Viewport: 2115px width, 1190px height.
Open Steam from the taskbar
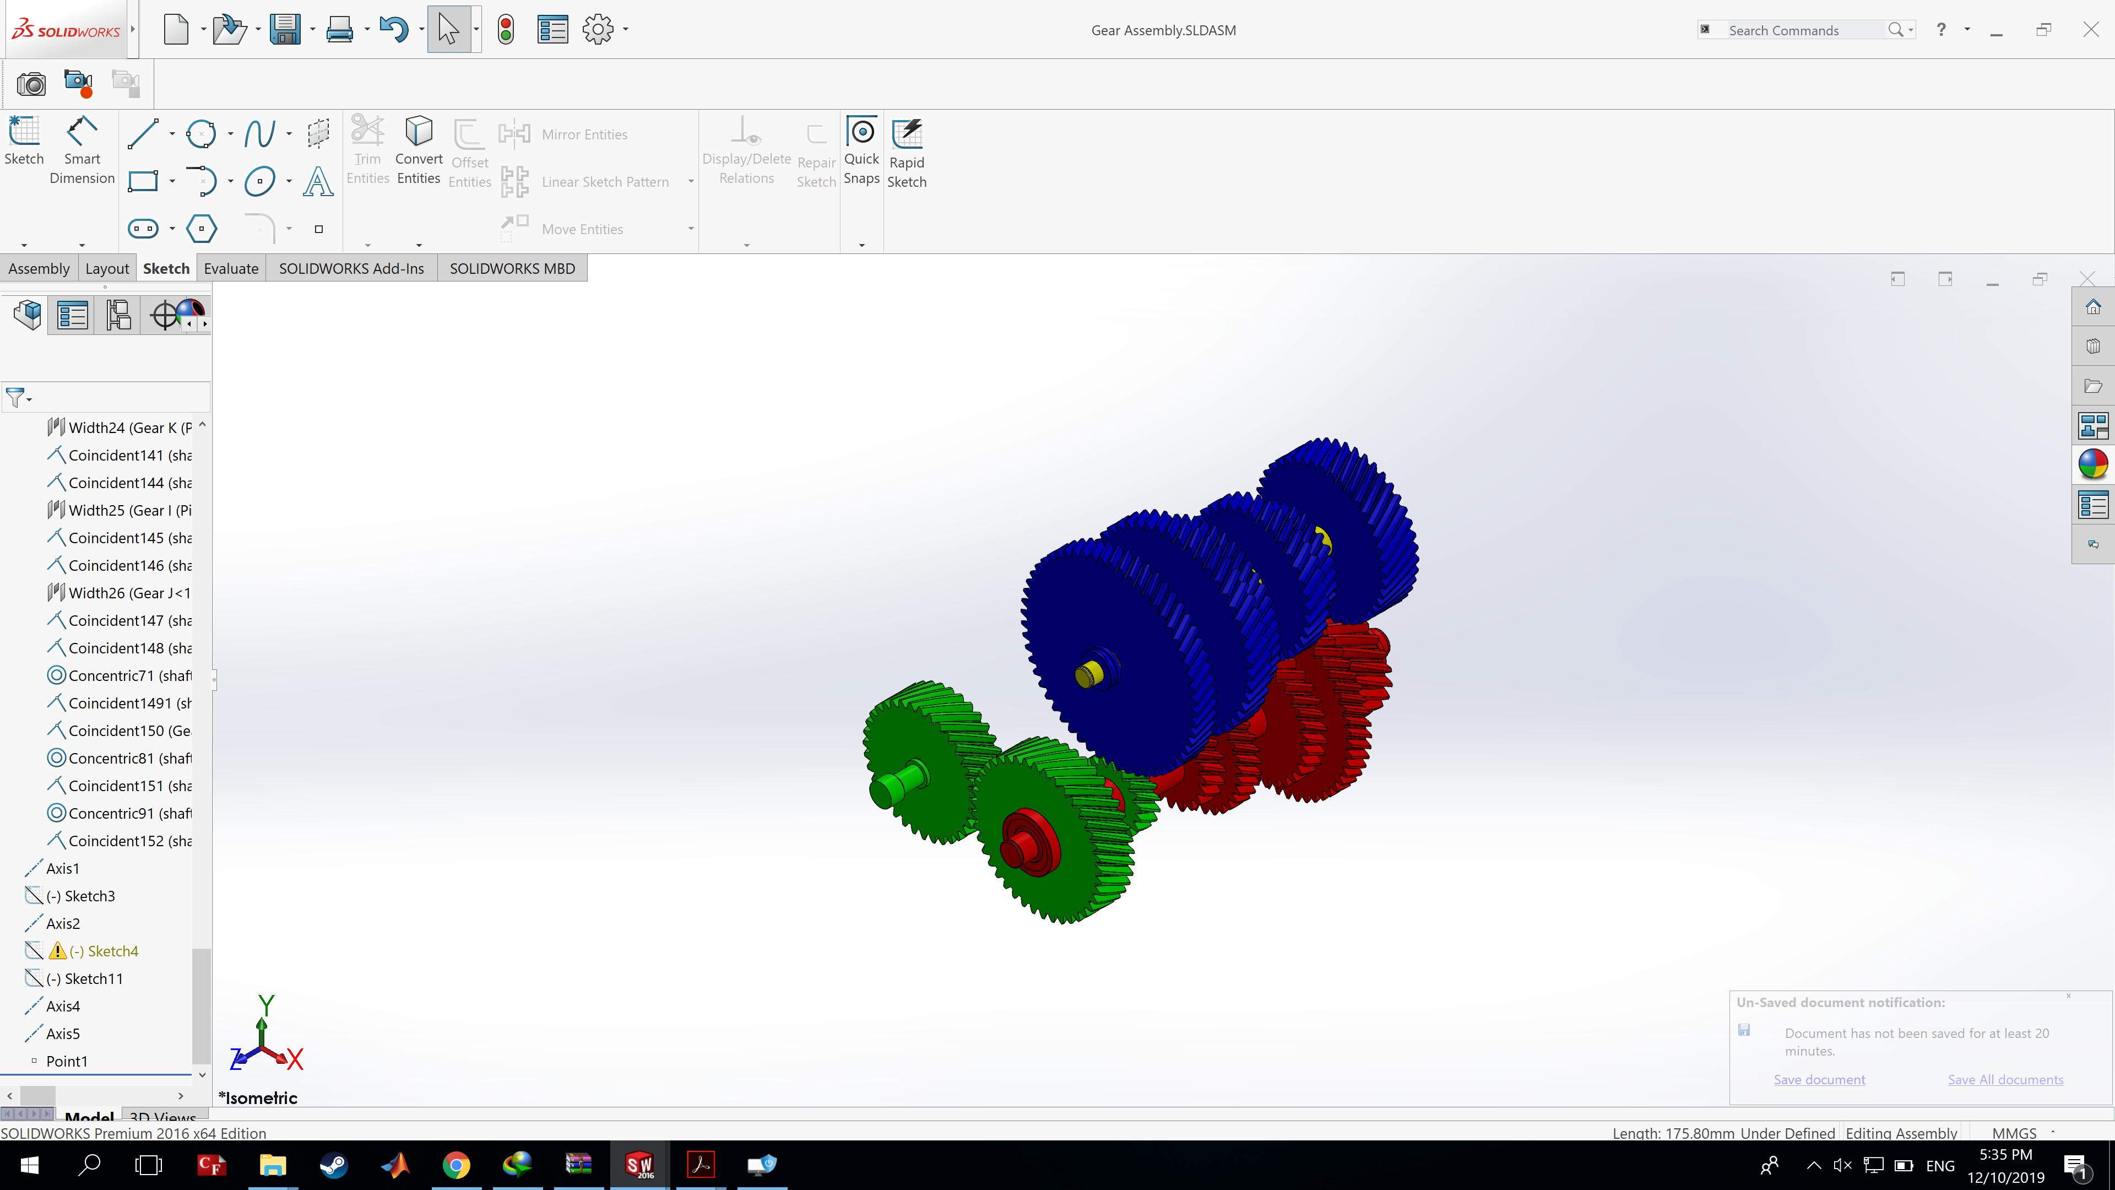click(333, 1165)
